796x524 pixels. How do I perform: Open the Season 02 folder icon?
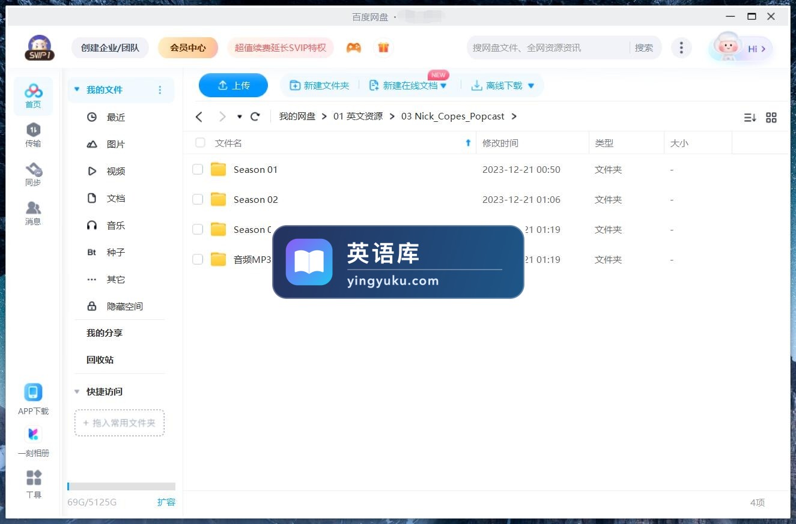point(219,199)
